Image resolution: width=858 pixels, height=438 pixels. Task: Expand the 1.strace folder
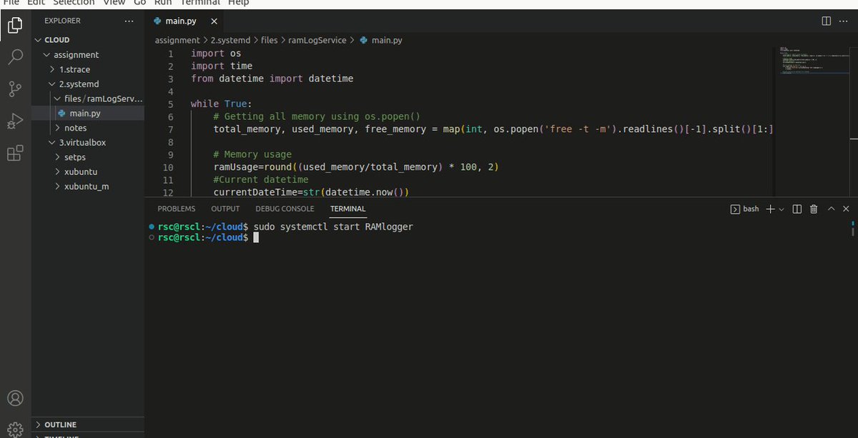point(88,69)
